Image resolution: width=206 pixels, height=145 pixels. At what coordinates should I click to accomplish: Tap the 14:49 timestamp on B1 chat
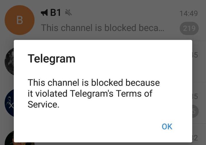pyautogui.click(x=188, y=13)
